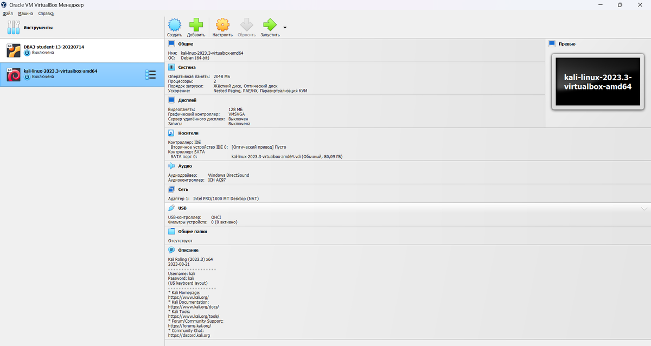Click the Kali dragon OS icon
The height and width of the screenshot is (346, 651).
(x=14, y=75)
